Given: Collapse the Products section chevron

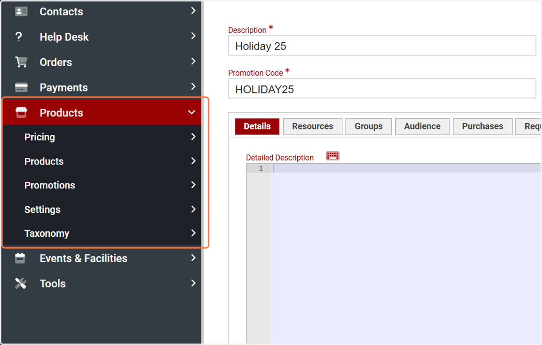Looking at the screenshot, I should click(x=192, y=112).
